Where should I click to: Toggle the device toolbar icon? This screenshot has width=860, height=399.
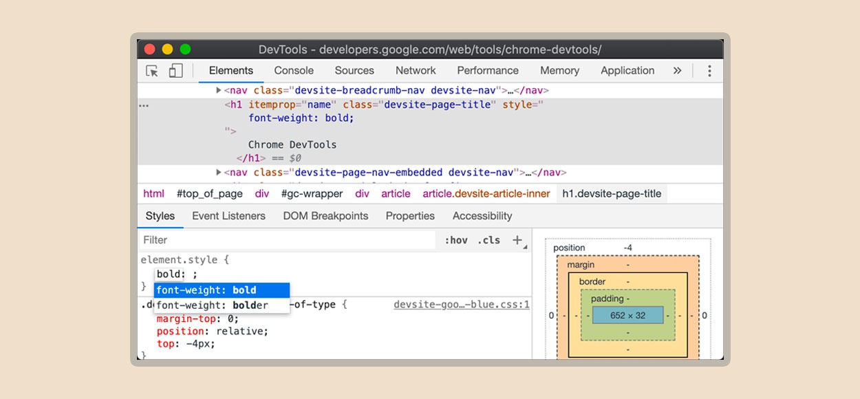click(176, 71)
